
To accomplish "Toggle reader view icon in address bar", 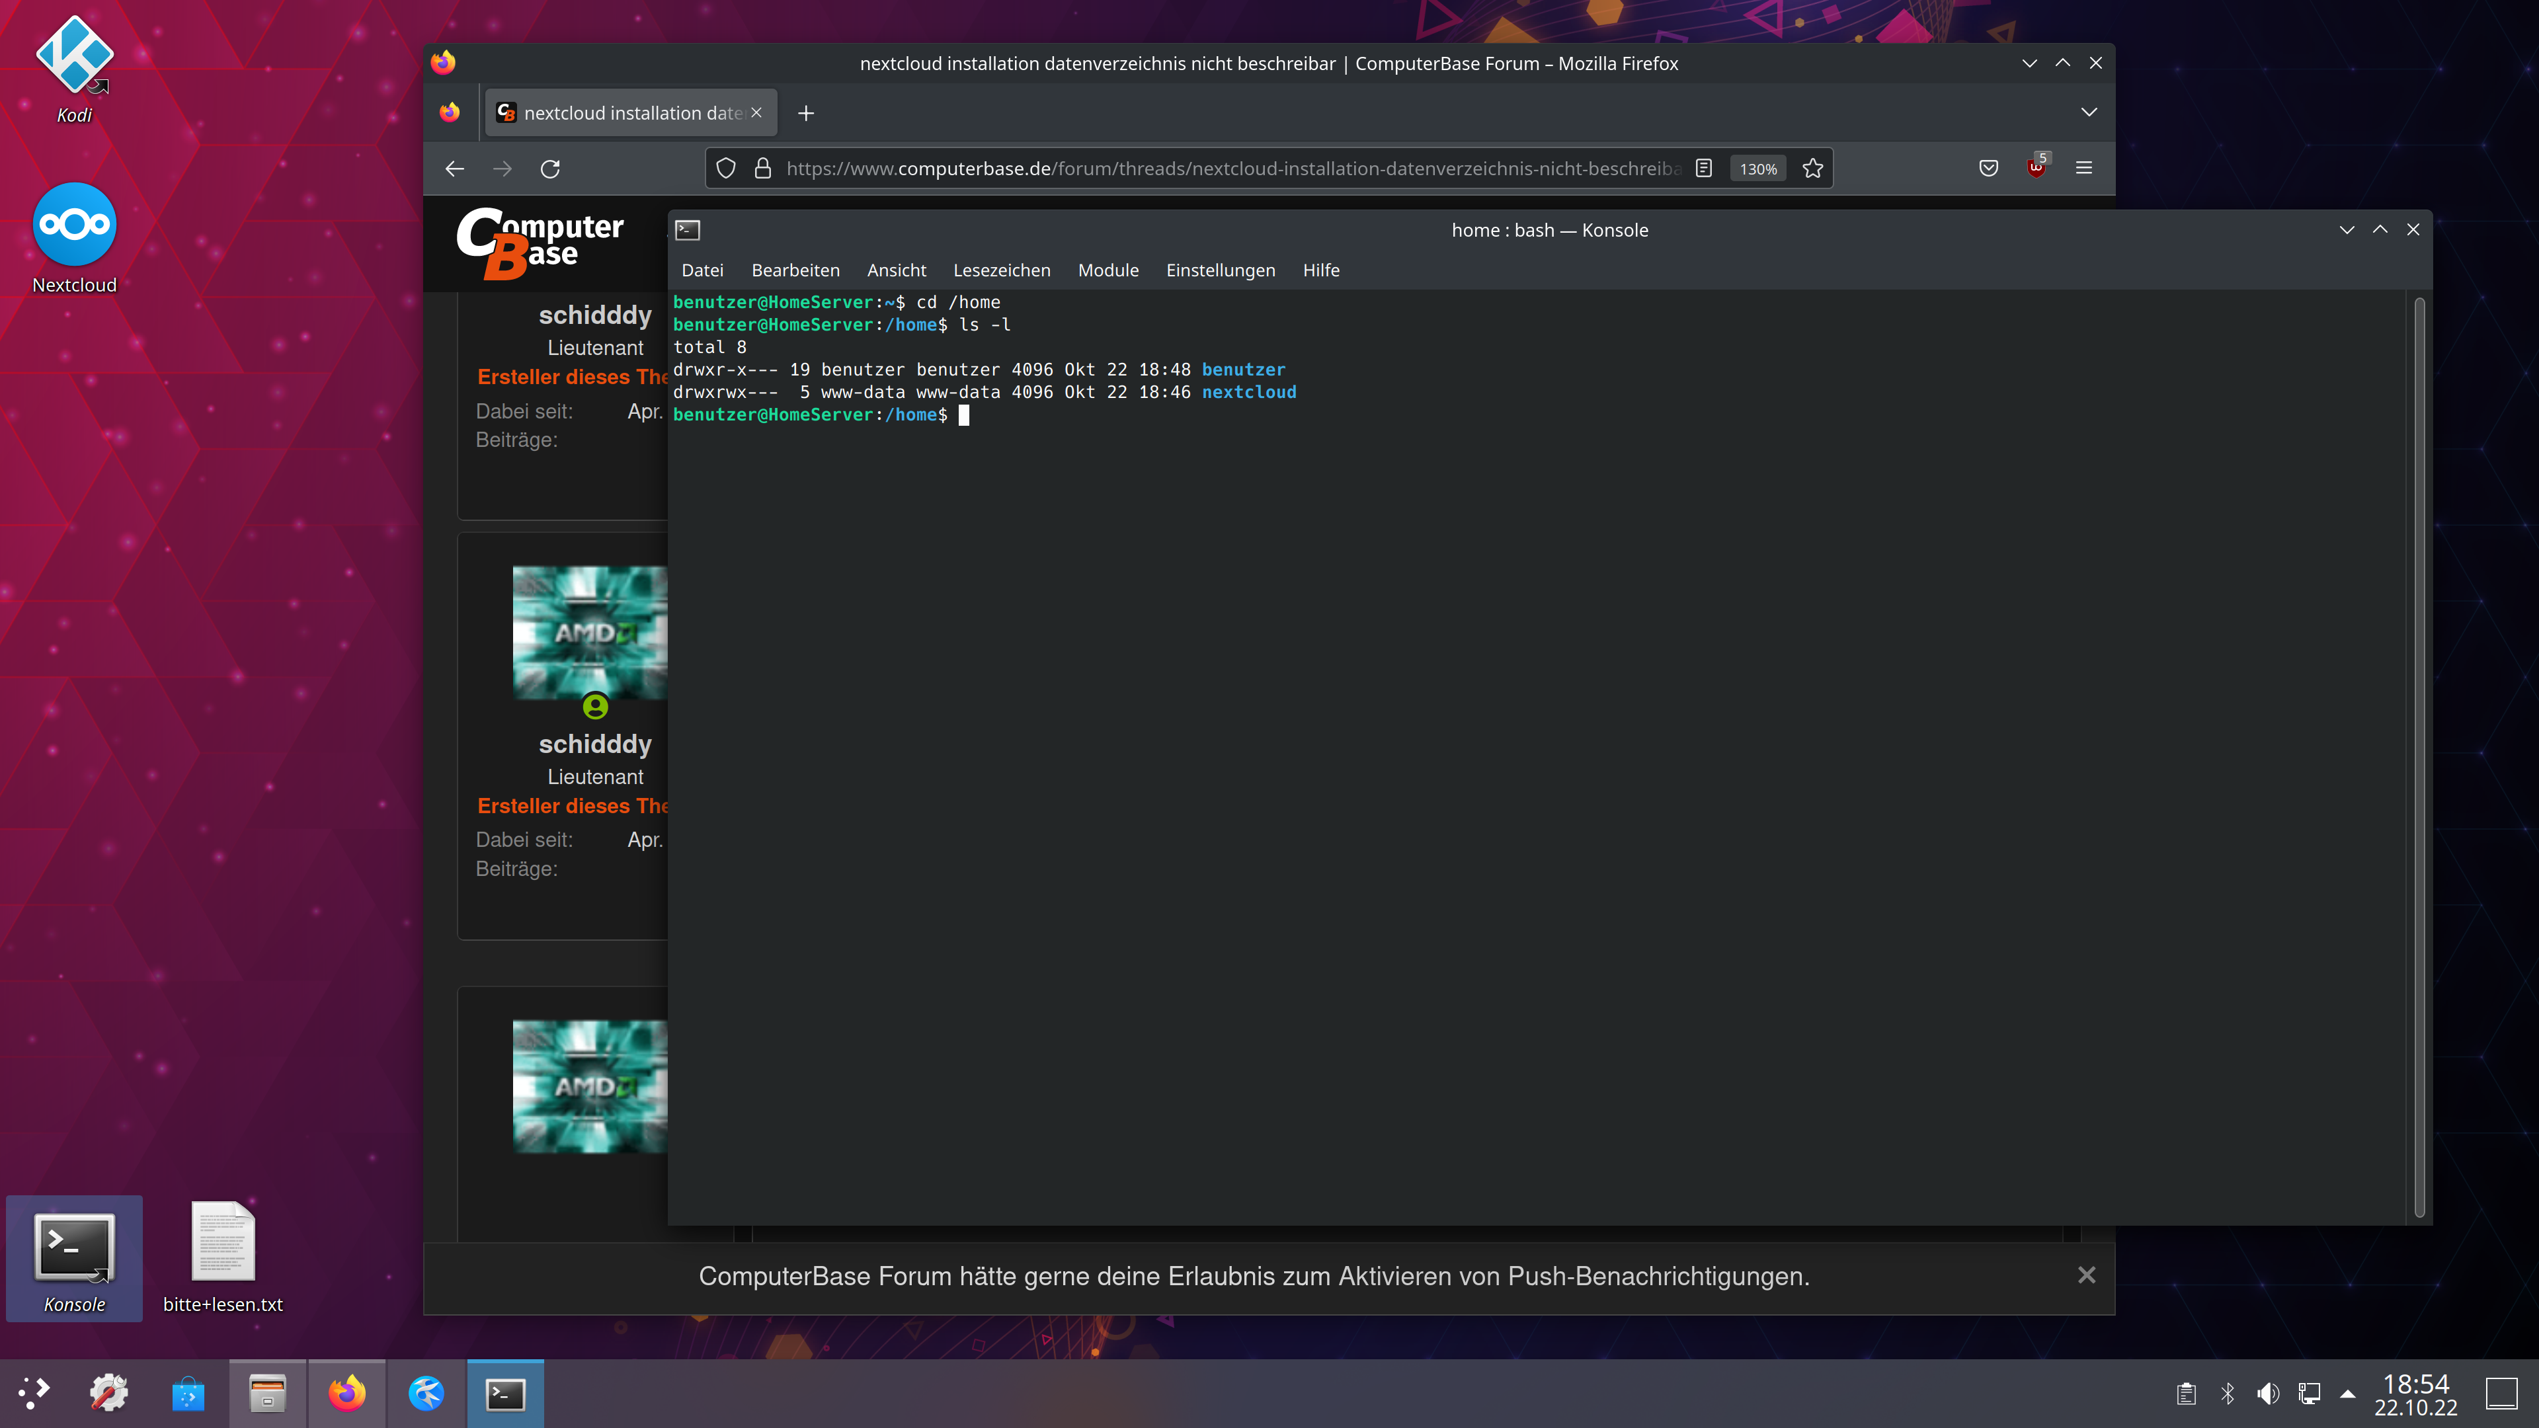I will pos(1703,169).
